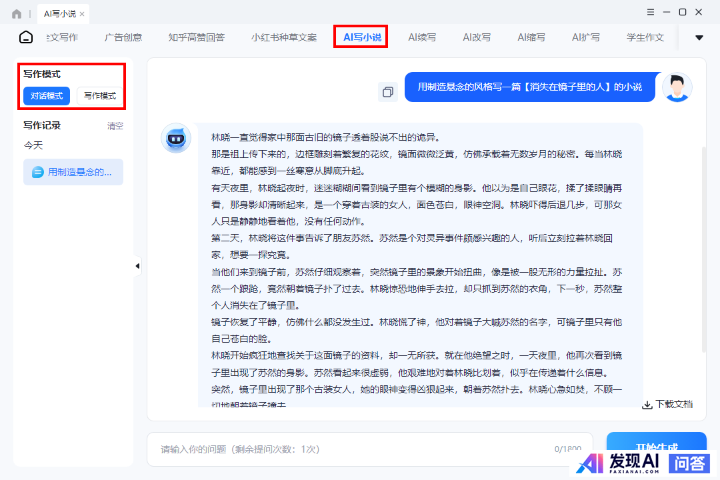This screenshot has height=480, width=720.
Task: Click 清空 to clear writing records
Action: 115,126
